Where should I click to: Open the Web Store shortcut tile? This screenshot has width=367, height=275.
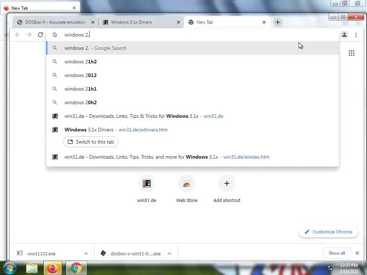(x=186, y=189)
